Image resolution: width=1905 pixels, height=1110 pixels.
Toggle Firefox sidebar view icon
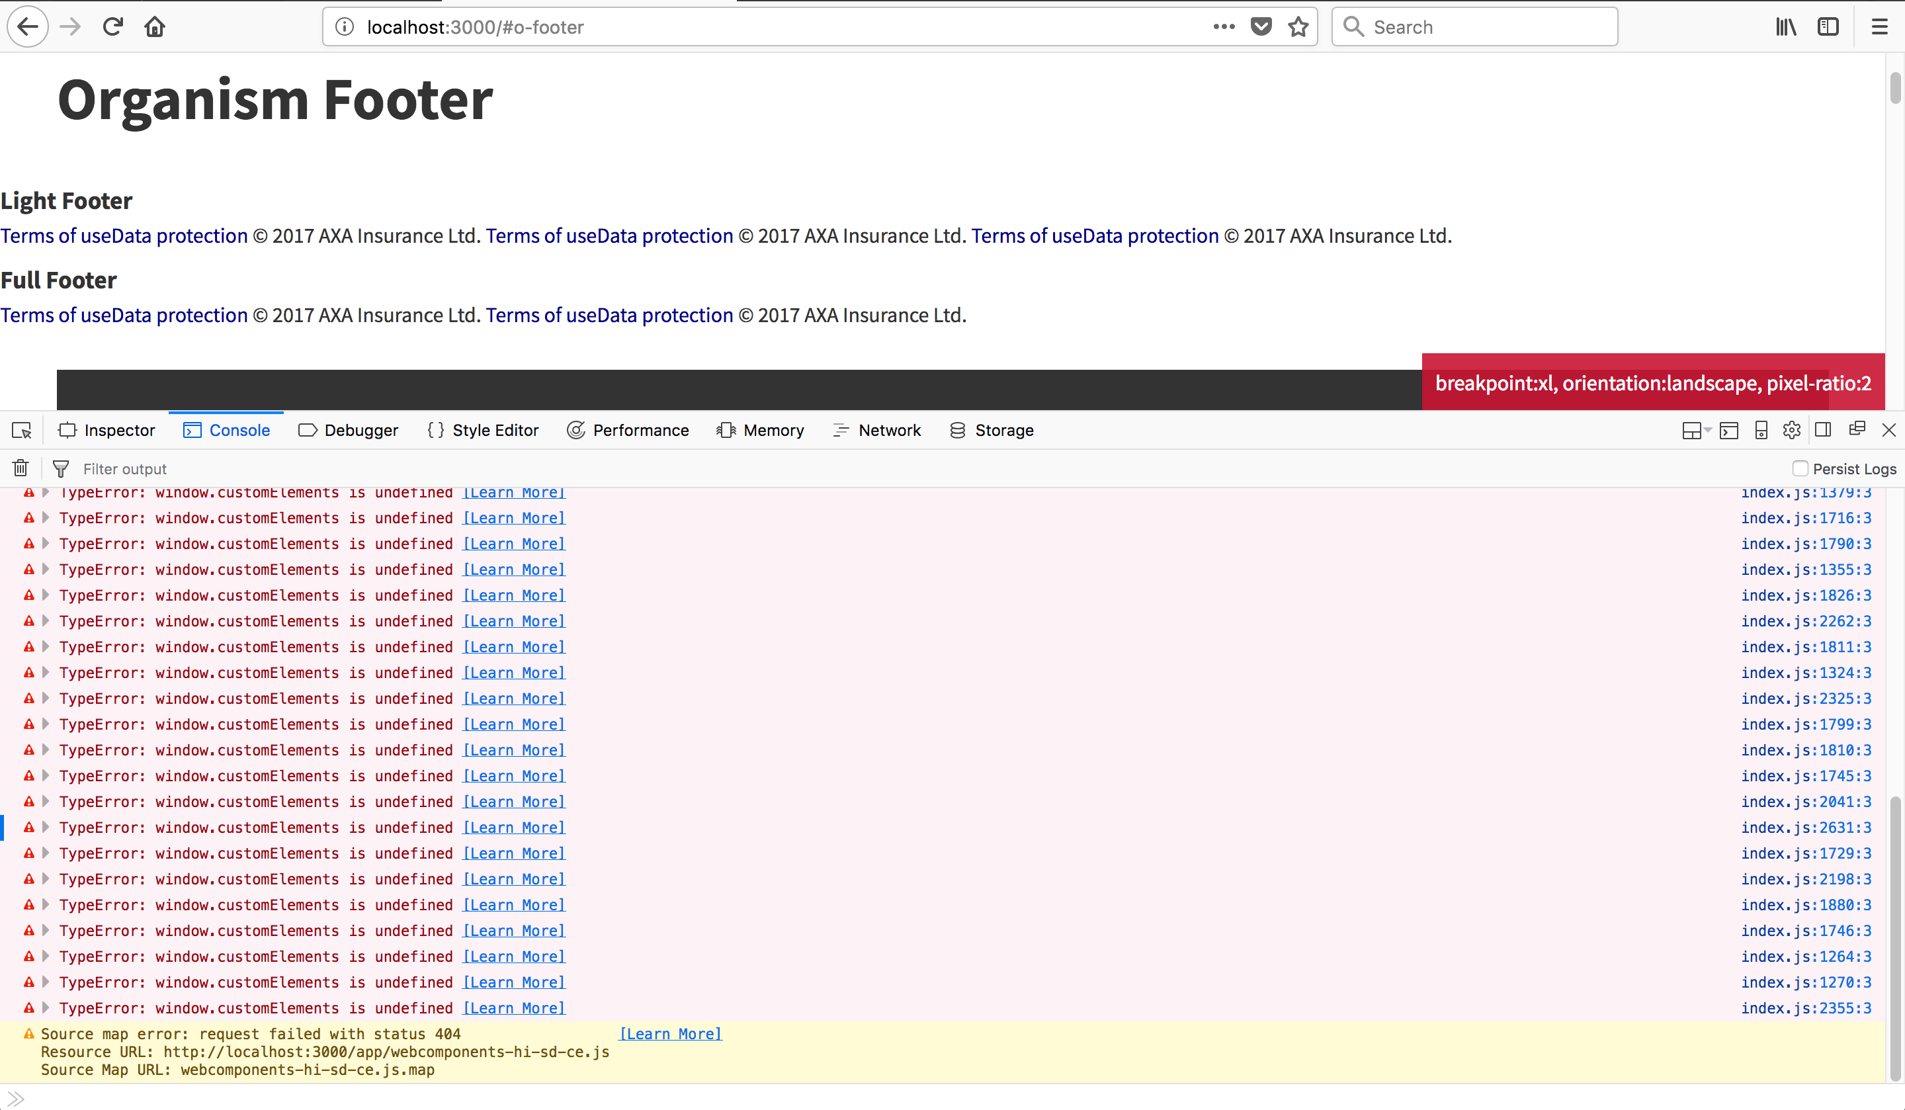(1828, 27)
